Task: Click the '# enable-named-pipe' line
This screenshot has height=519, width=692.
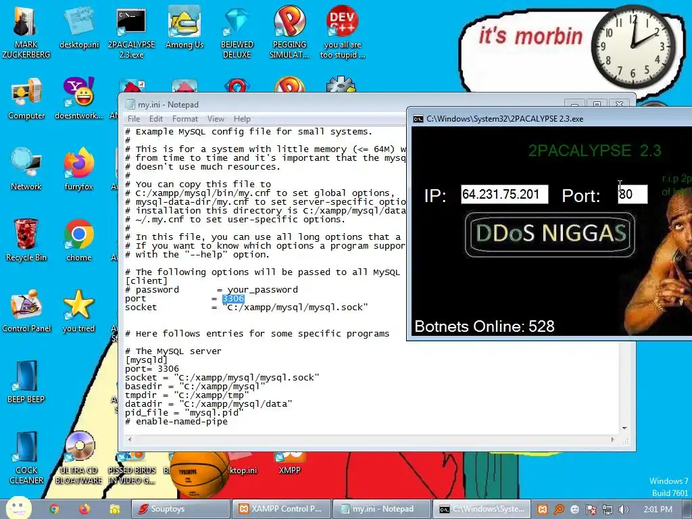Action: [176, 422]
